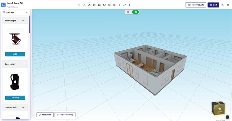Image resolution: width=232 pixels, height=121 pixels.
Task: Open the color palette icon
Action: [x=114, y=5]
